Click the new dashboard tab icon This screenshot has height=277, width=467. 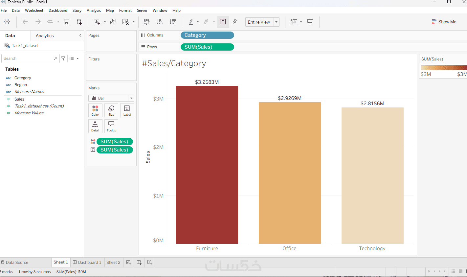click(x=139, y=262)
